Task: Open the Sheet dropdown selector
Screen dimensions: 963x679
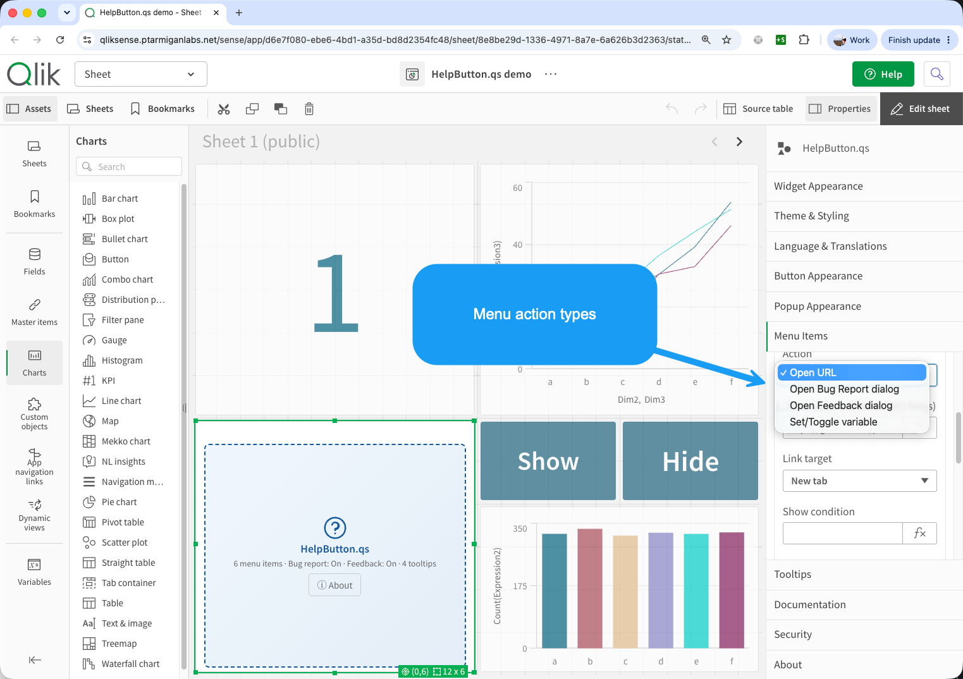Action: click(141, 74)
